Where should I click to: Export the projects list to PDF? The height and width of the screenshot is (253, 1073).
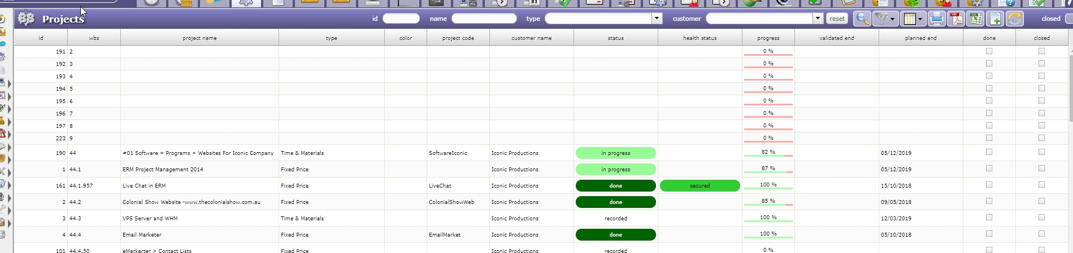[956, 19]
